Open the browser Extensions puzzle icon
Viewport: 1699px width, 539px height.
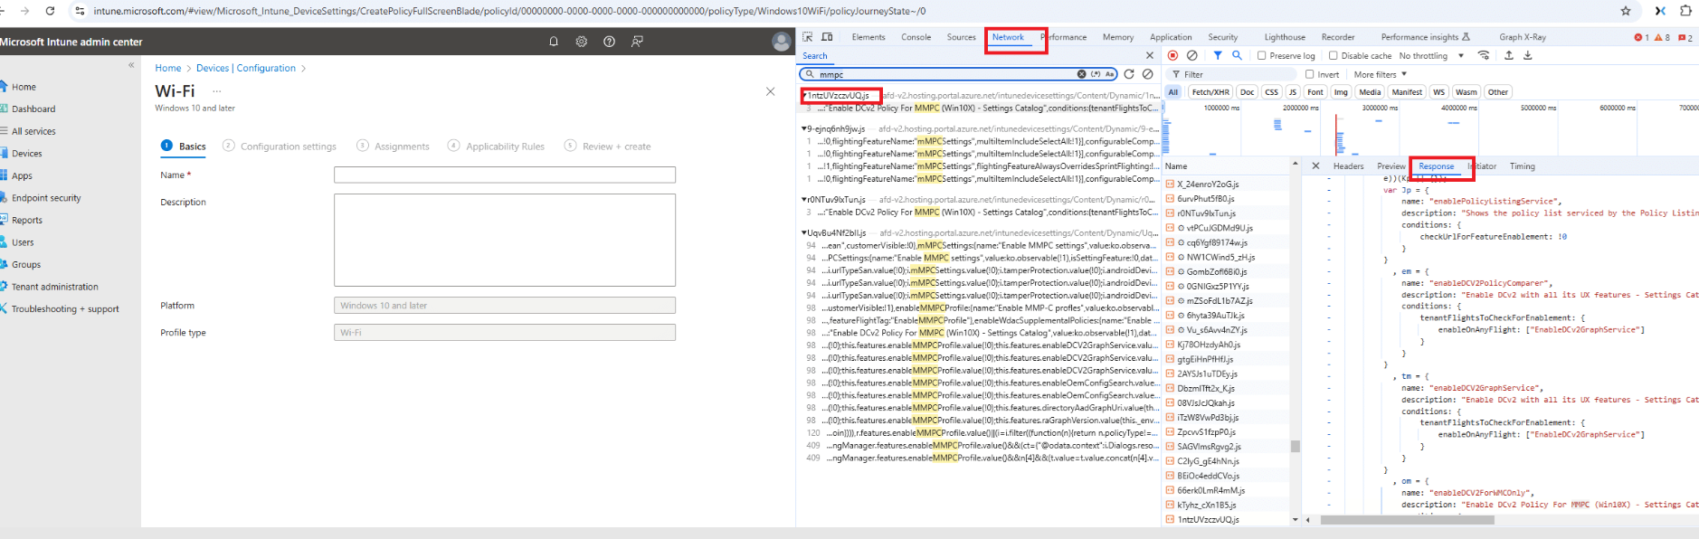pyautogui.click(x=1685, y=11)
